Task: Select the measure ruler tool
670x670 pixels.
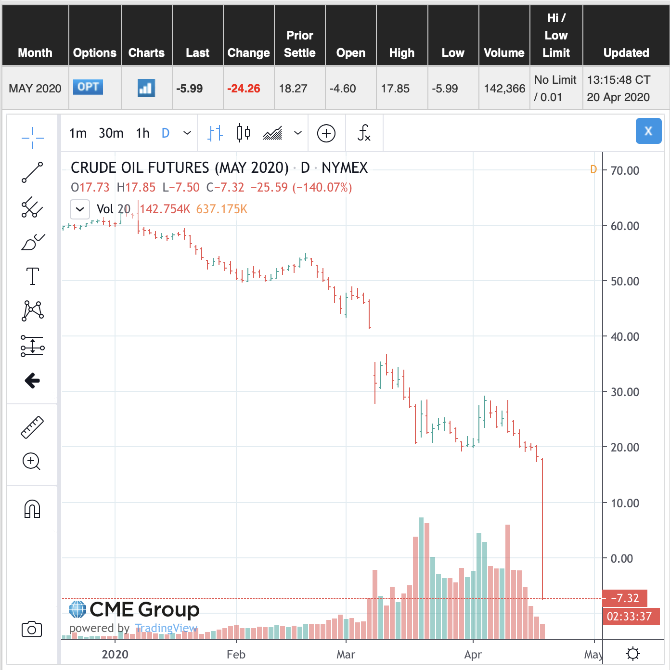Action: pos(32,427)
